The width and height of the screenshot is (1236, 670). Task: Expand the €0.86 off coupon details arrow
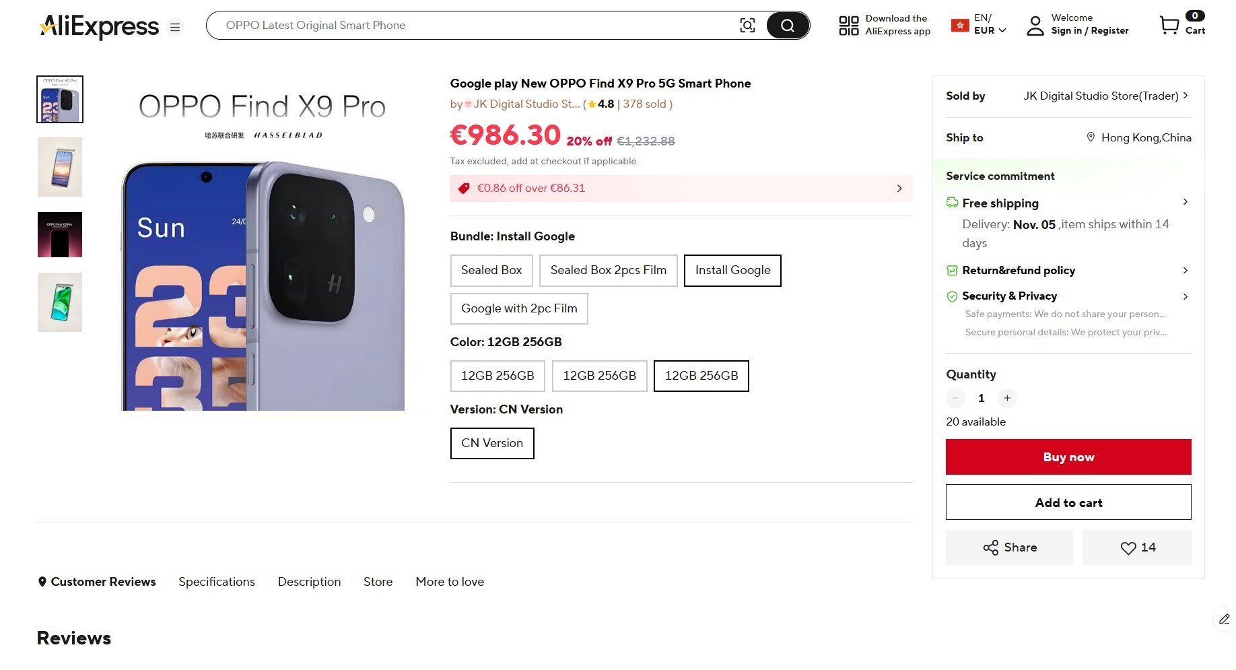coord(899,189)
